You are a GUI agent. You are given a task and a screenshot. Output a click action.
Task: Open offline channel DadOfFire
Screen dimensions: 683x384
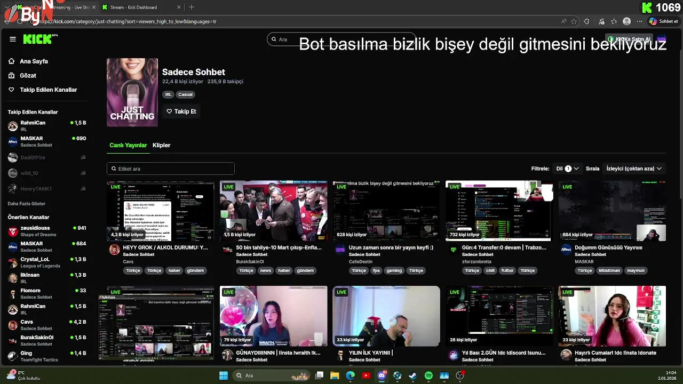(47, 158)
